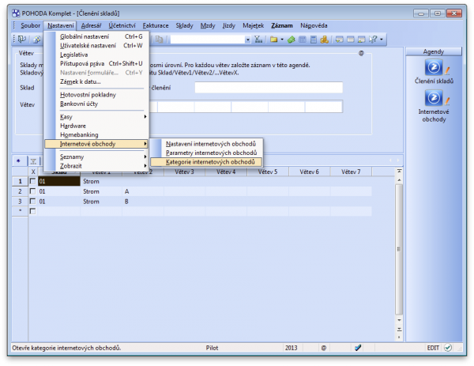Click the copy icon left of the search box

coord(160,40)
